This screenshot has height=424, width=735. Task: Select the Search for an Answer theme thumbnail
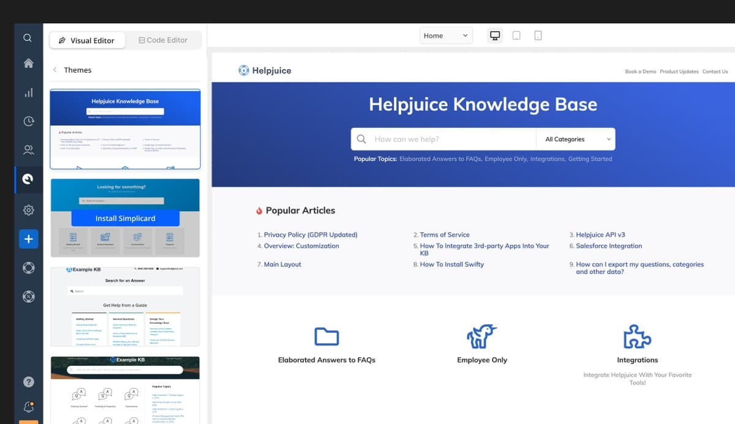(x=125, y=307)
